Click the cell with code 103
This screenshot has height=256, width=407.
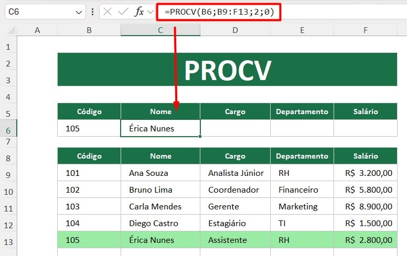pos(89,206)
